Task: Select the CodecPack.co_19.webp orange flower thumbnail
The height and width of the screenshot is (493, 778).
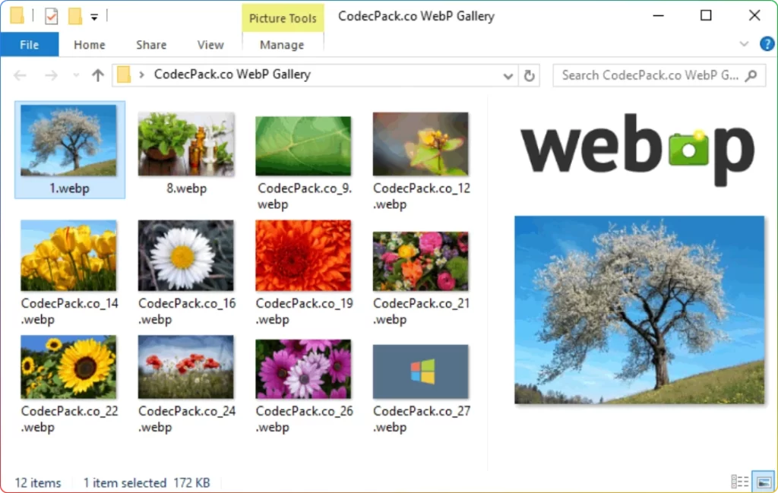Action: (303, 255)
